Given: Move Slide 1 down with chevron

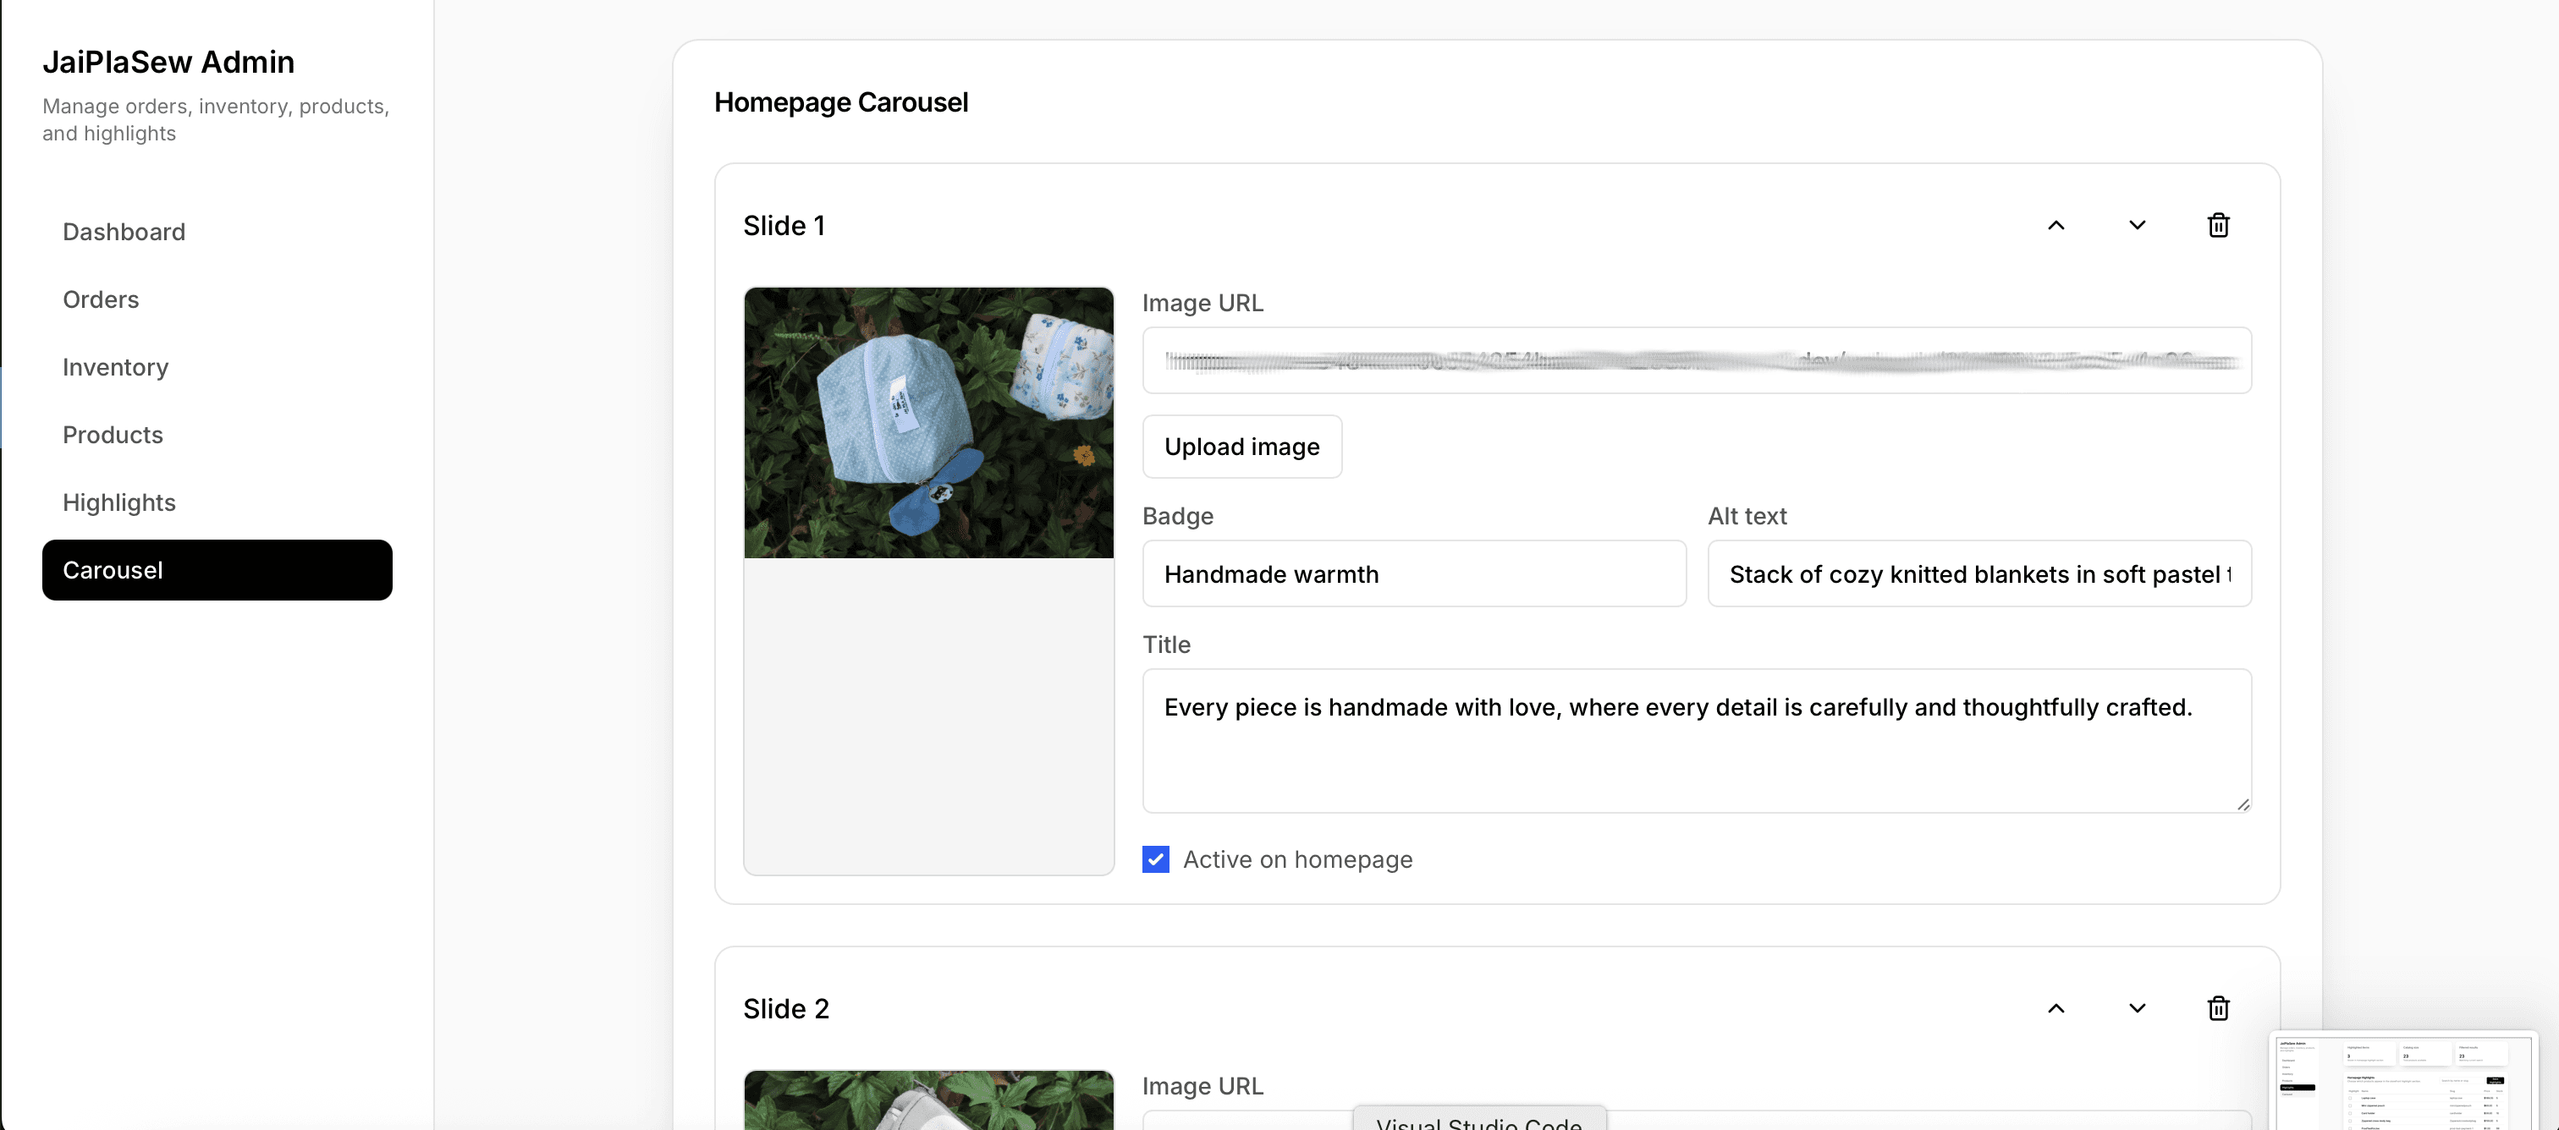Looking at the screenshot, I should coord(2137,225).
